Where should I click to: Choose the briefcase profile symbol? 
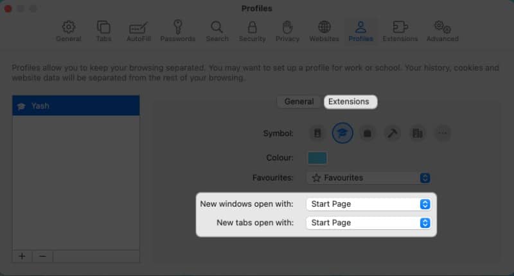click(368, 134)
